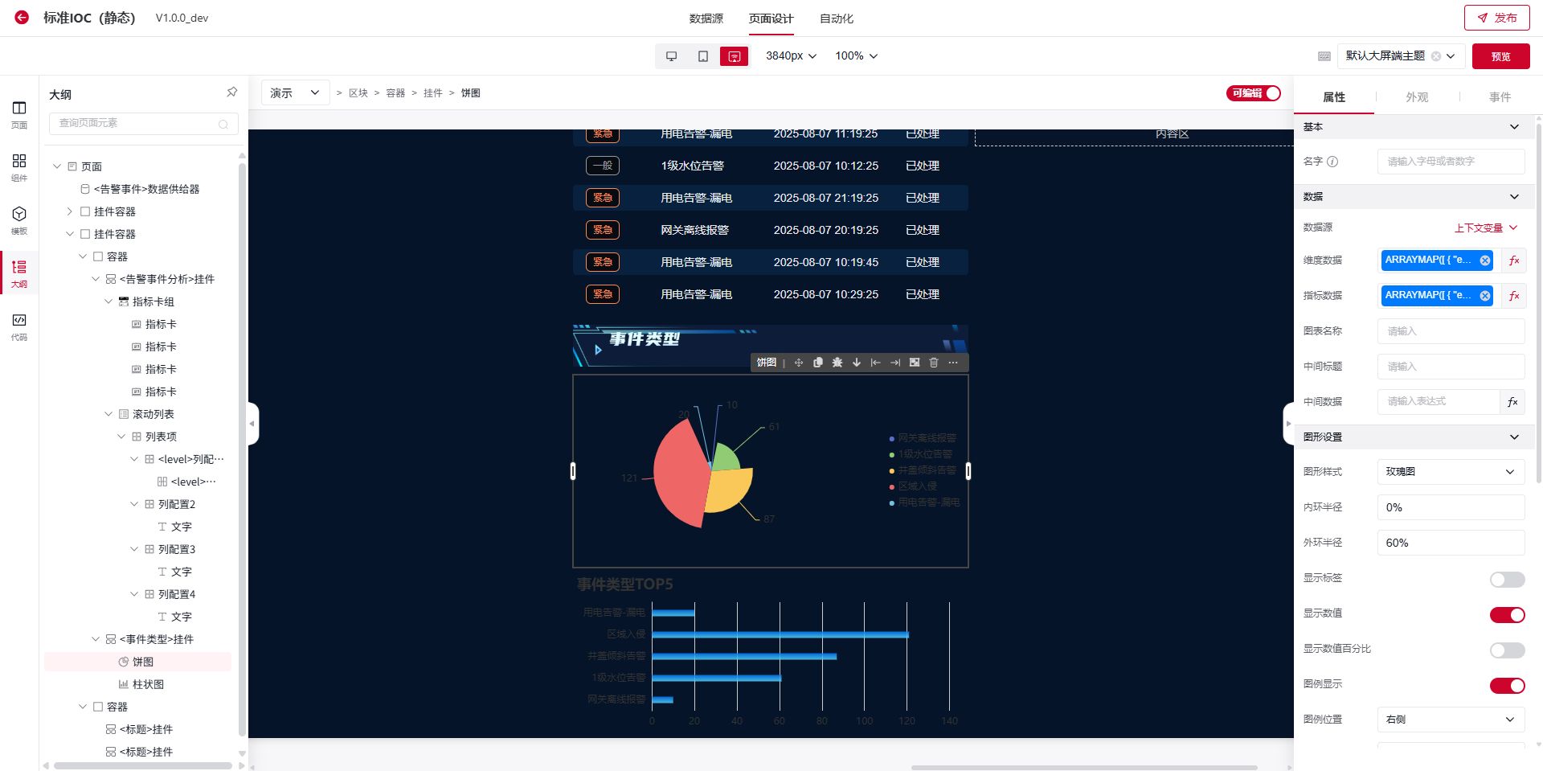Click the copy icon in pie chart toolbar

point(817,363)
